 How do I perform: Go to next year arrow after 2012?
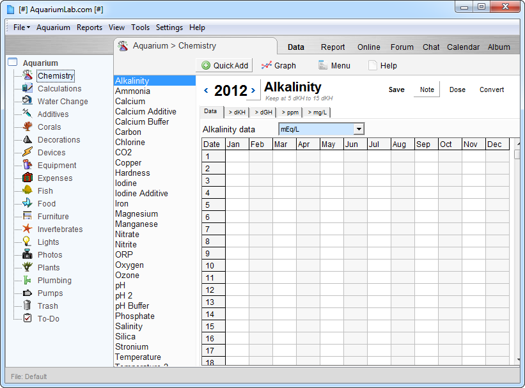(x=253, y=90)
